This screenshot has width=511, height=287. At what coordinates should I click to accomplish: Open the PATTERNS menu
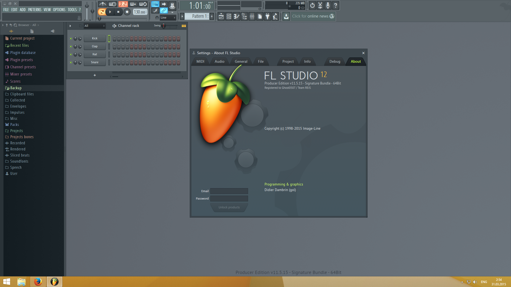(x=34, y=10)
